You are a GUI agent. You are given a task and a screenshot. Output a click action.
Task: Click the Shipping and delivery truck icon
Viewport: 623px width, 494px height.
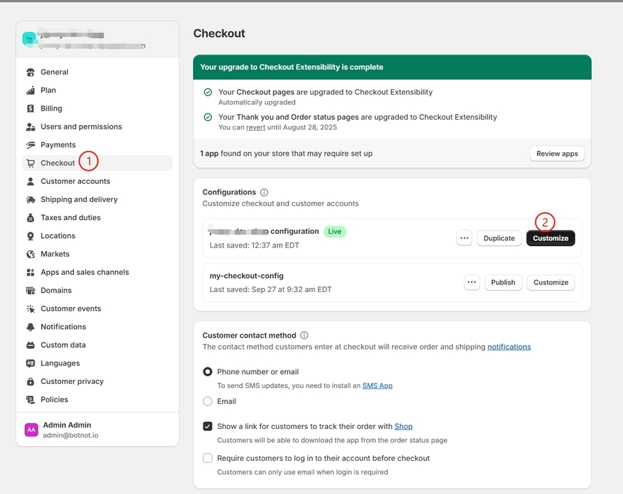tap(30, 200)
